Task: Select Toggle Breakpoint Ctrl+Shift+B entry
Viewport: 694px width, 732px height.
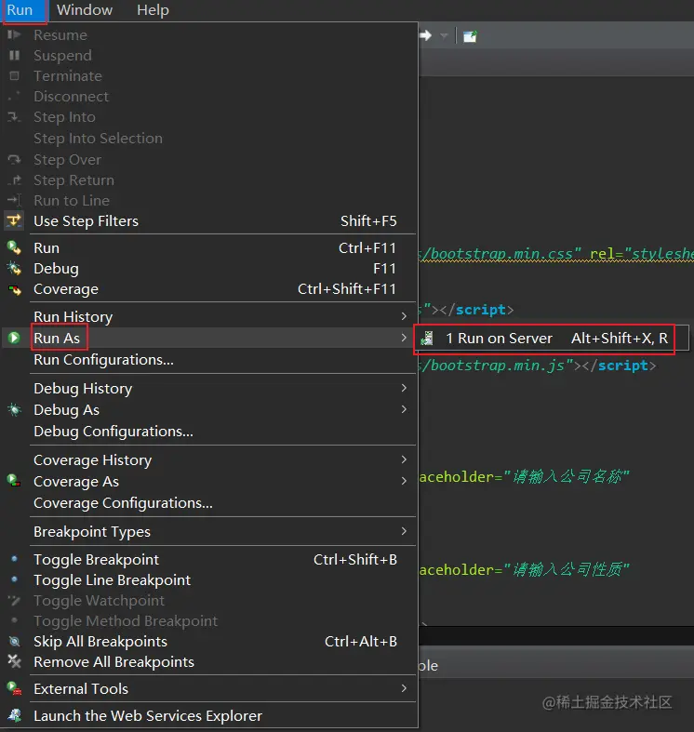Action: [210, 559]
